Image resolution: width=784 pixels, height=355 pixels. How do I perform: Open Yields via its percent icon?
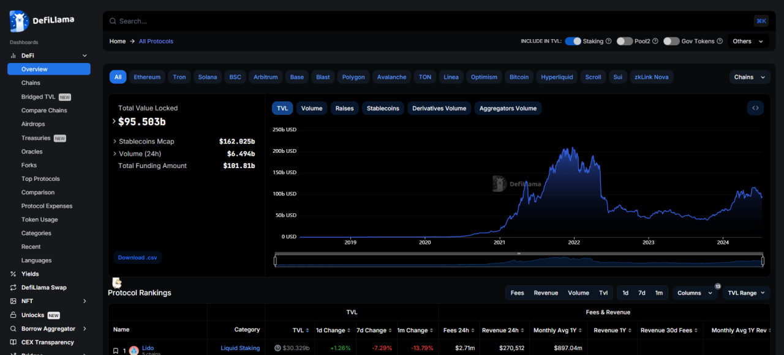[x=13, y=274]
